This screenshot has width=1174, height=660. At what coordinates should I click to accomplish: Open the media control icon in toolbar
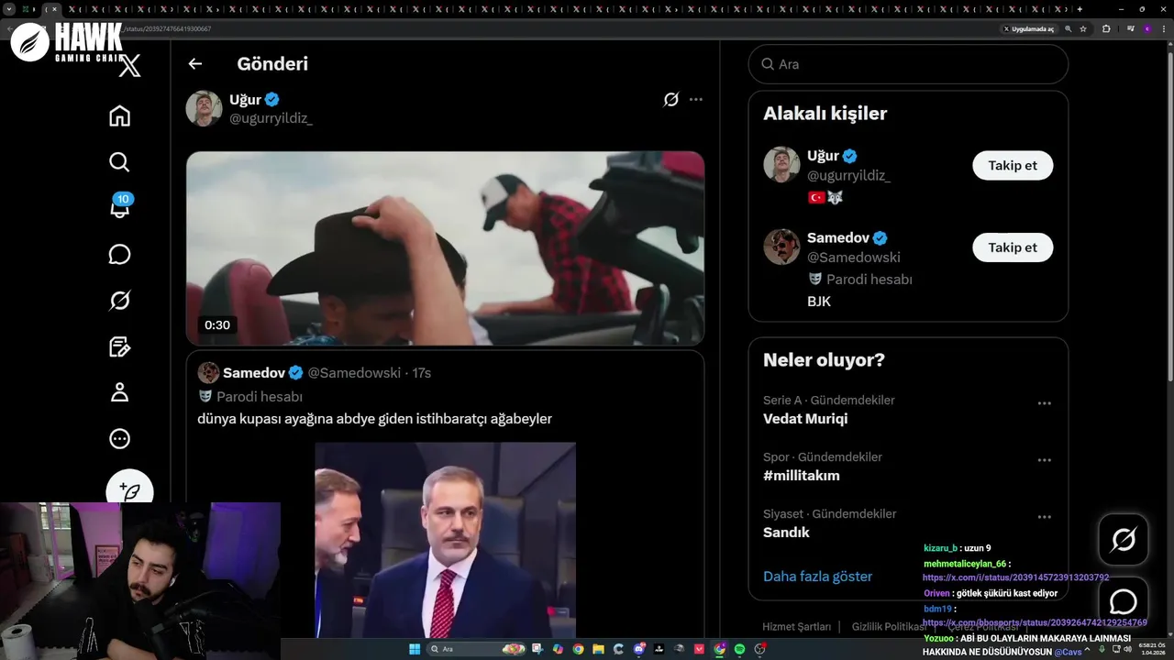point(1131,29)
